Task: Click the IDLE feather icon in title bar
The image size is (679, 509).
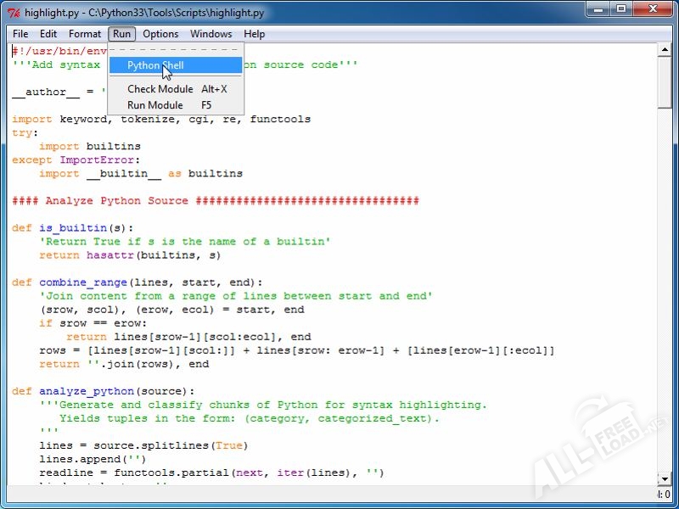Action: [x=14, y=13]
